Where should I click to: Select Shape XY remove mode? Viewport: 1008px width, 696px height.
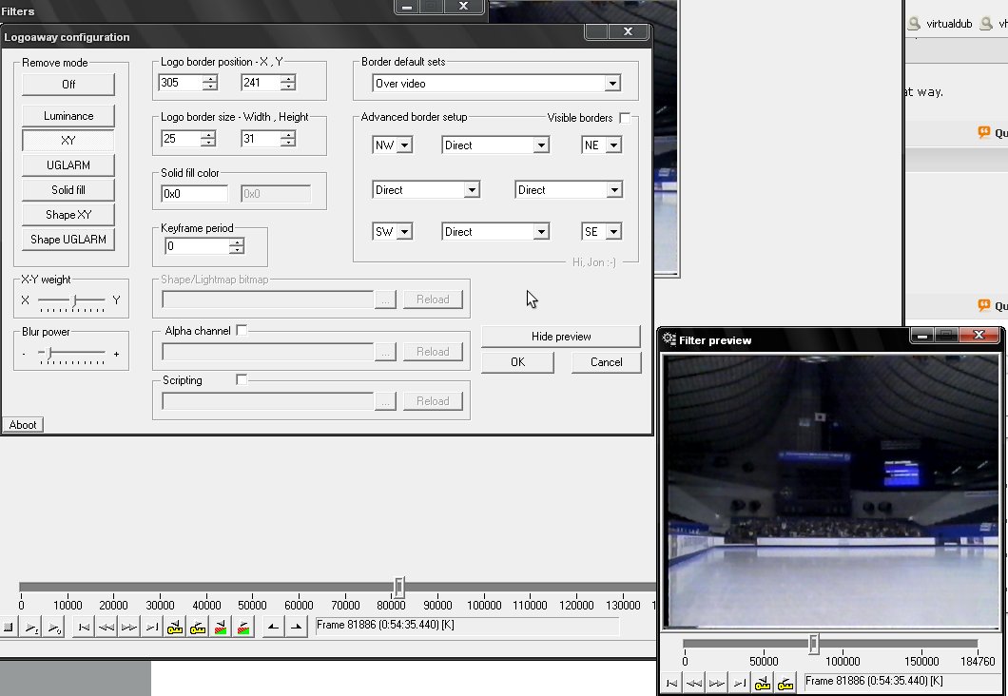(x=68, y=215)
